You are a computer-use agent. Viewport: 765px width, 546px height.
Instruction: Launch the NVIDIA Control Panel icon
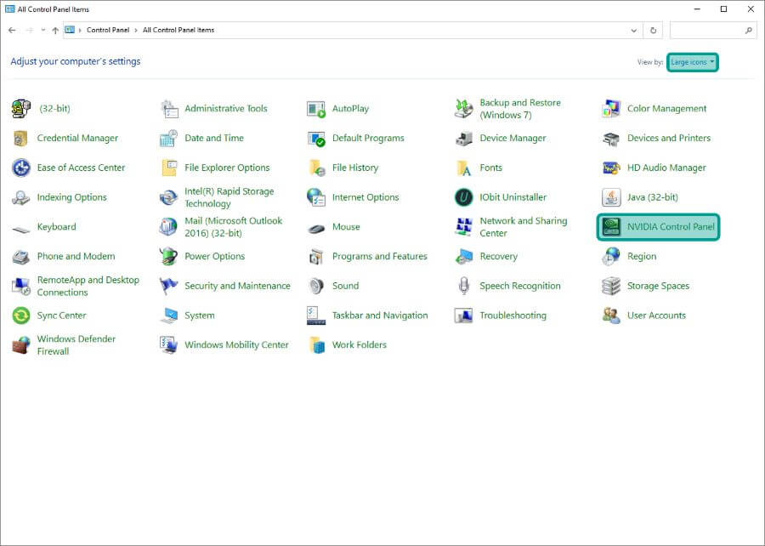click(x=611, y=227)
